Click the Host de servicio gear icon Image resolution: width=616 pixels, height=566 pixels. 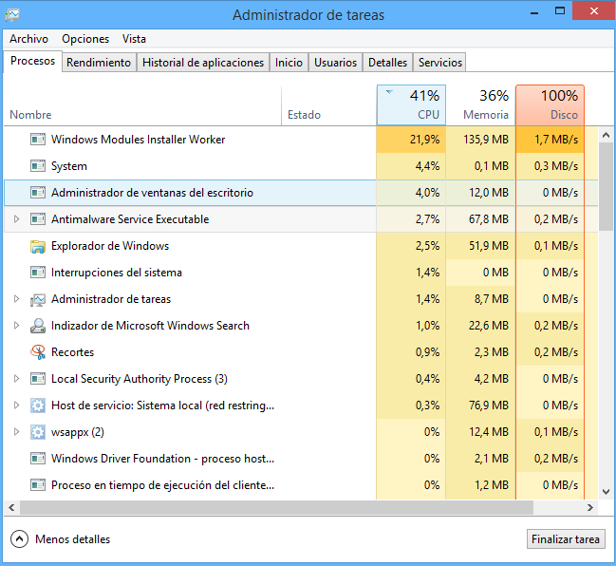(38, 406)
